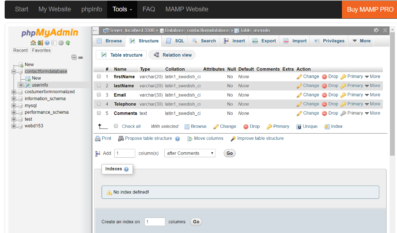Click the Add columns number field
The image size is (397, 233).
[x=125, y=153]
